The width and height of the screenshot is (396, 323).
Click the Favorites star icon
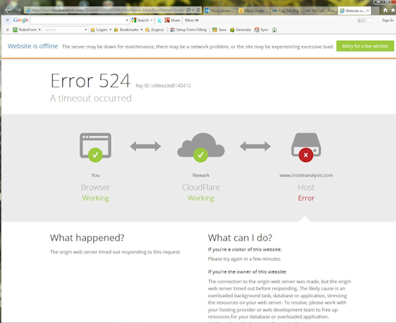pos(393,10)
